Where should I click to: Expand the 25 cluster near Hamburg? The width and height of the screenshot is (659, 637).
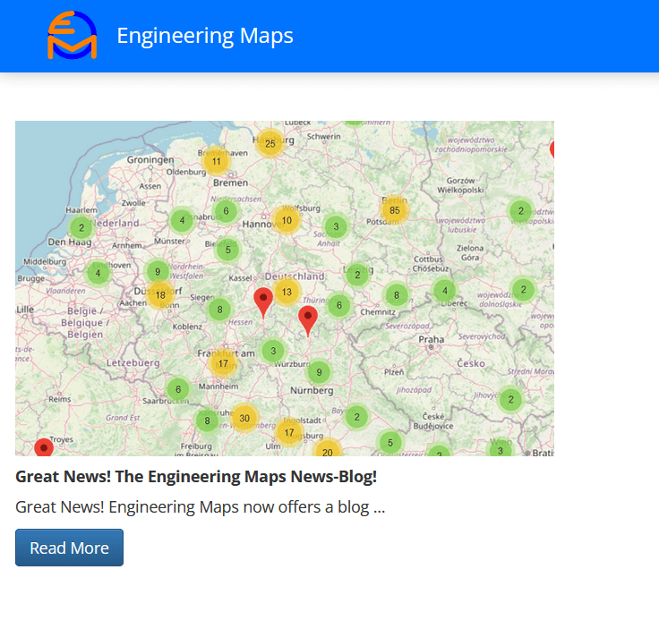[x=270, y=143]
